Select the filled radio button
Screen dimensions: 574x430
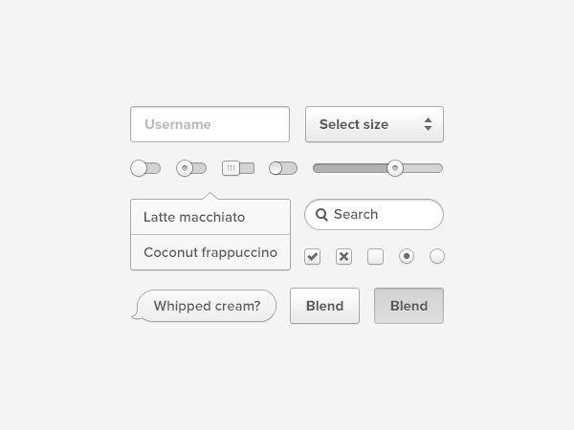[x=407, y=256]
